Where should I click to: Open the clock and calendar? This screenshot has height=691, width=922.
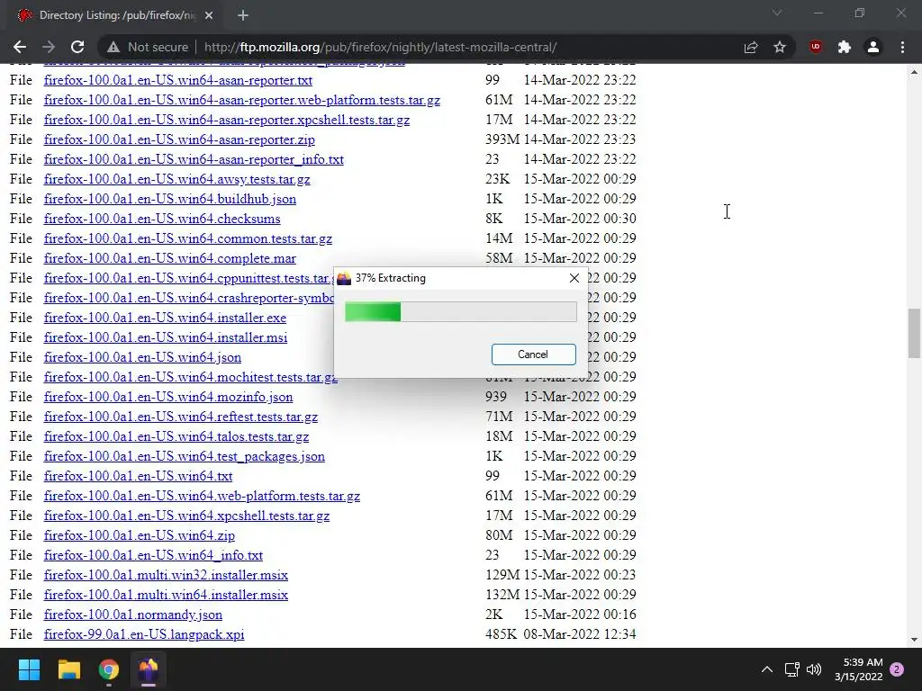click(x=859, y=669)
